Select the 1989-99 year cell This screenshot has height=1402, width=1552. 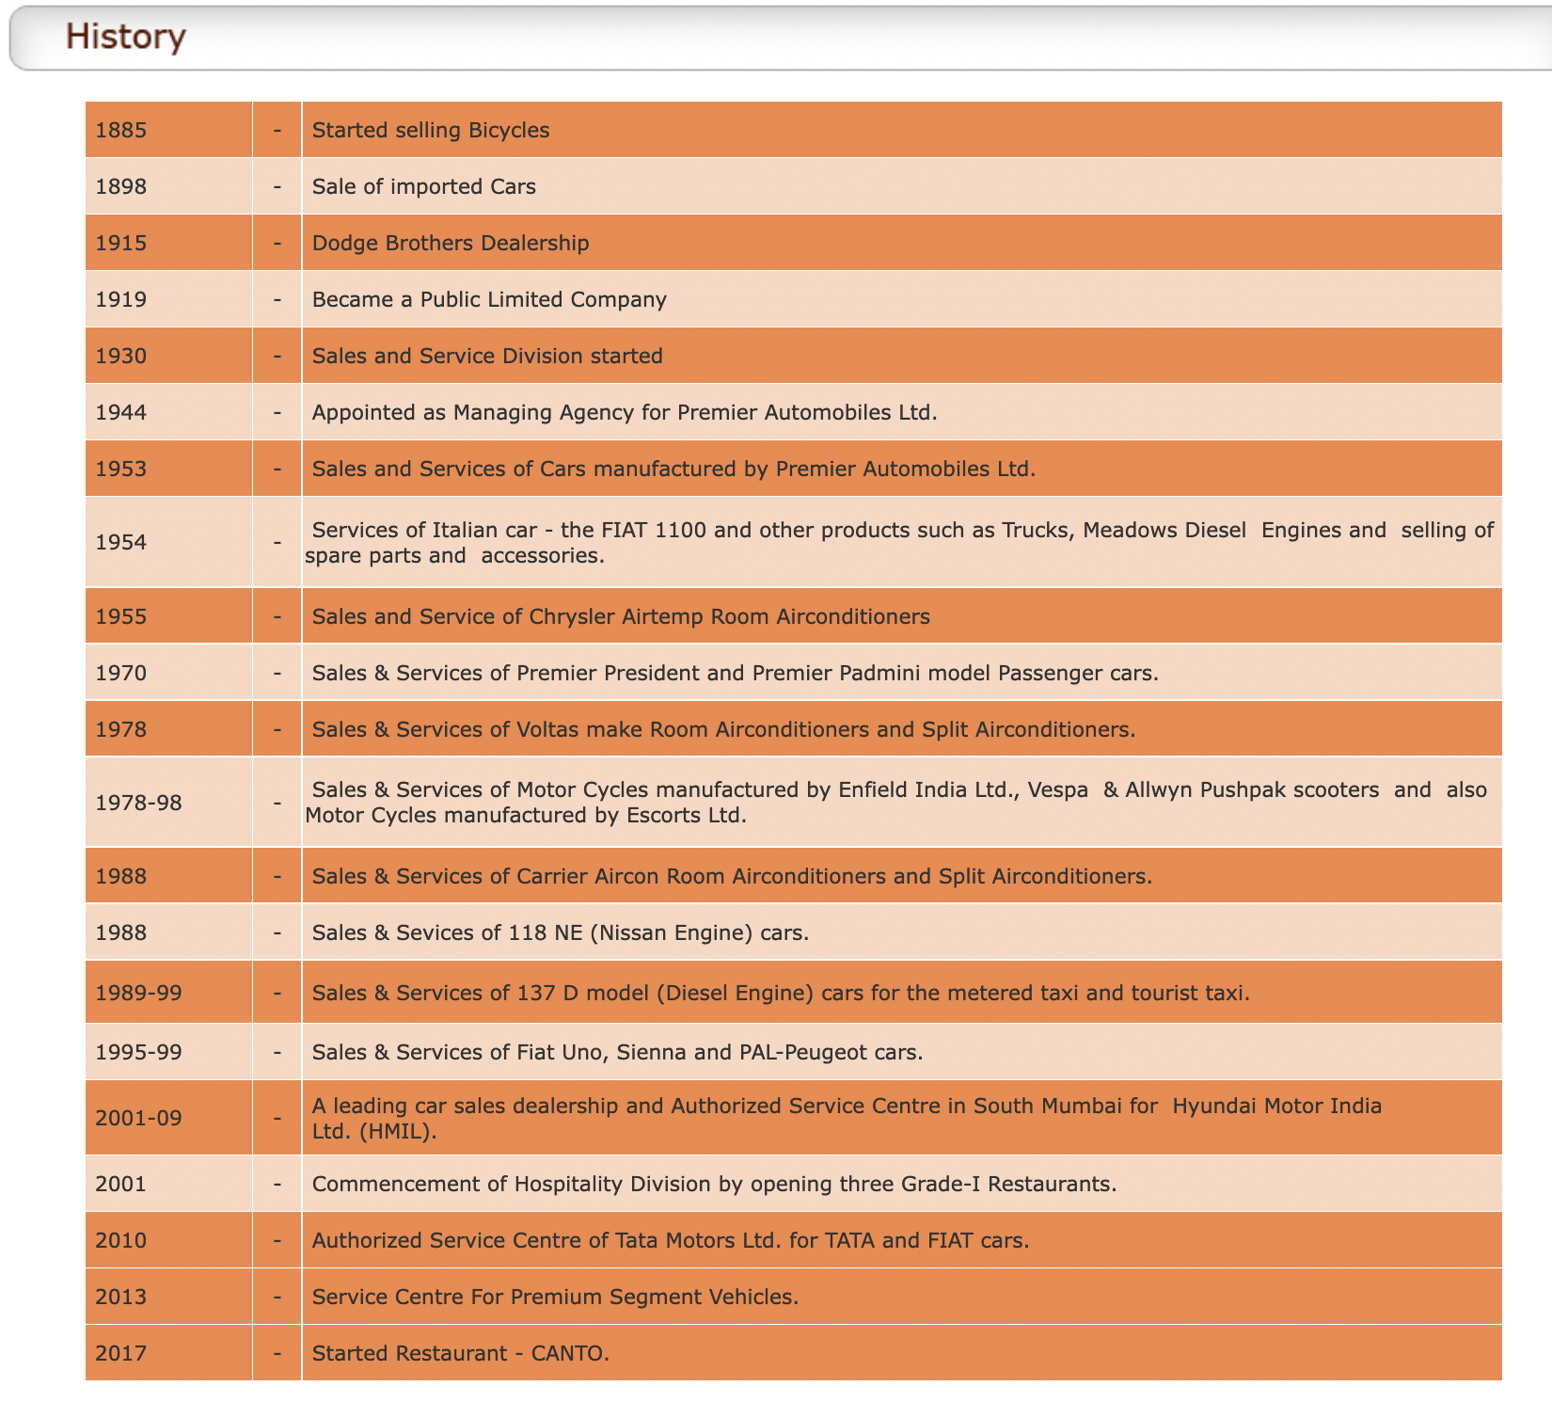tap(168, 993)
